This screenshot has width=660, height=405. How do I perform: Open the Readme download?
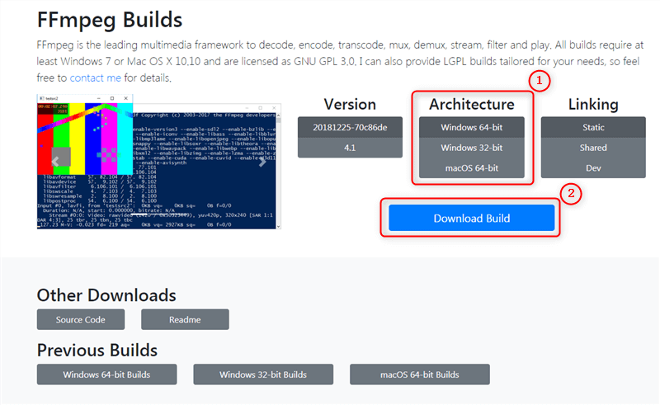click(185, 320)
